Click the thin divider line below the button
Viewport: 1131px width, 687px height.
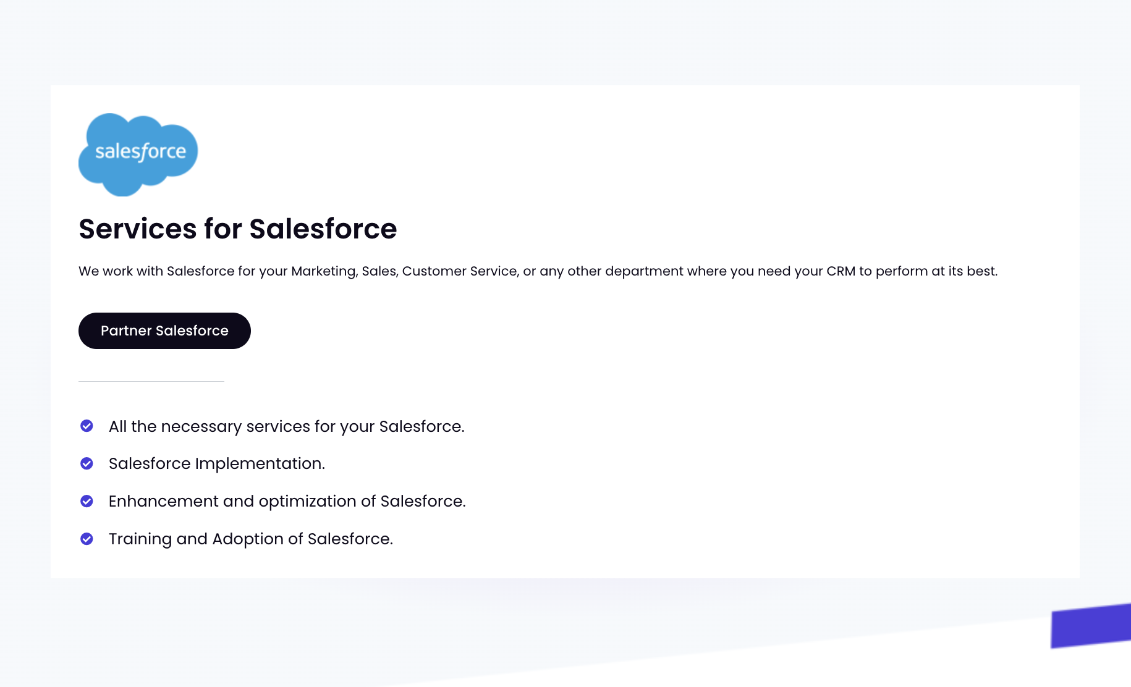click(151, 381)
